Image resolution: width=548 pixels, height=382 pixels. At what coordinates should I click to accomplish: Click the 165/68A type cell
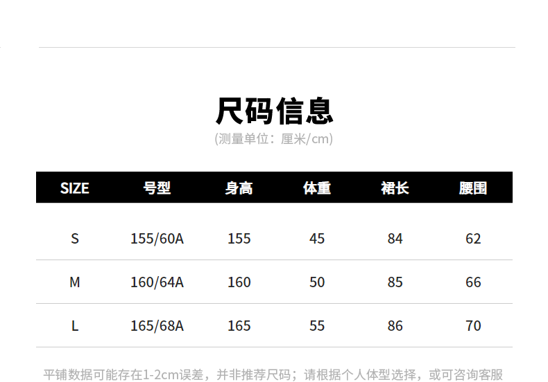(157, 326)
